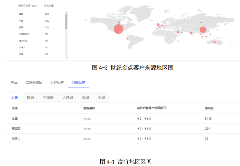
Task: Click 美国 in the premium table
Action: click(x=15, y=119)
